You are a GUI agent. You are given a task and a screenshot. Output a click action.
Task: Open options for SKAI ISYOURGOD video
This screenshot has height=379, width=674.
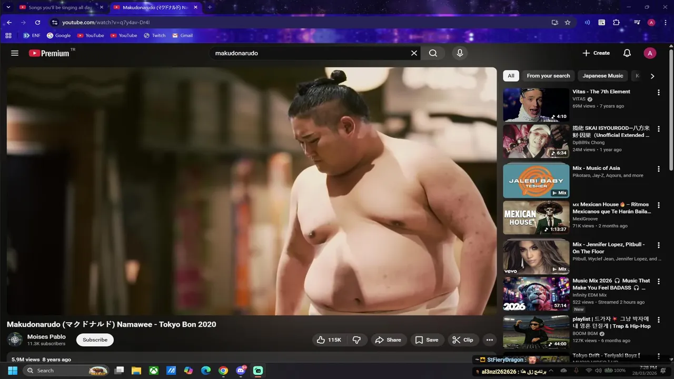click(x=658, y=129)
